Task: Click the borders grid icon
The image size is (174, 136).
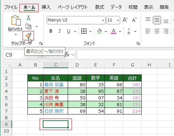Action: (84, 31)
